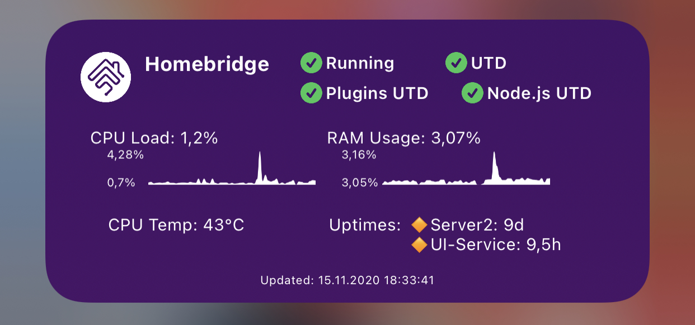Viewport: 695px width, 325px height.
Task: Click the Updated timestamp at the bottom
Action: tap(347, 280)
